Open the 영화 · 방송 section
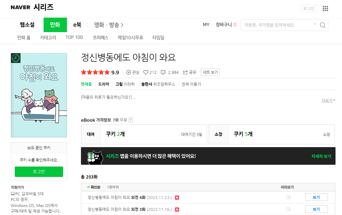Screen dimensions: 342x215 [x=109, y=25]
